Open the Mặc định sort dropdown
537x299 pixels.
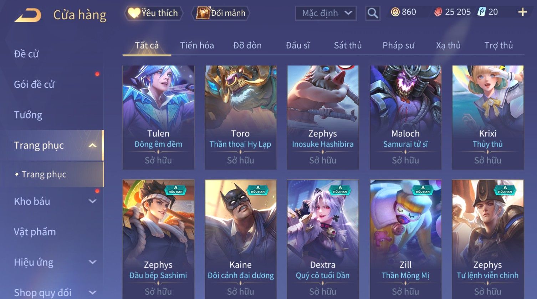(326, 13)
